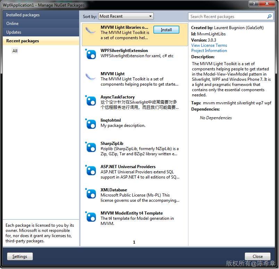Click the AsyncTaskFactory package icon

(x=91, y=101)
